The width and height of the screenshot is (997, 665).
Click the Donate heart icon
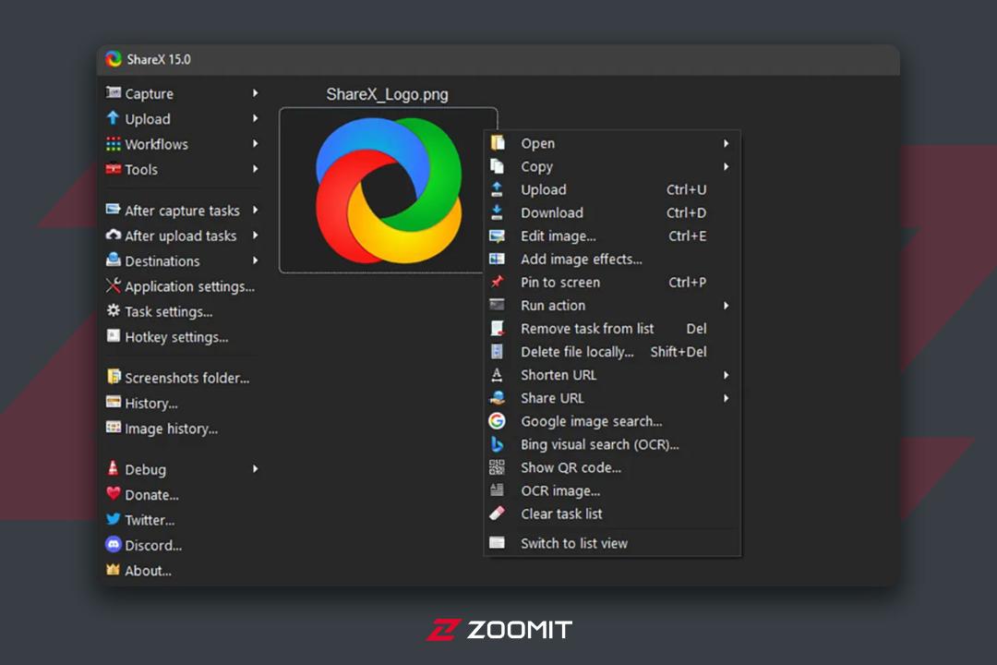(114, 494)
